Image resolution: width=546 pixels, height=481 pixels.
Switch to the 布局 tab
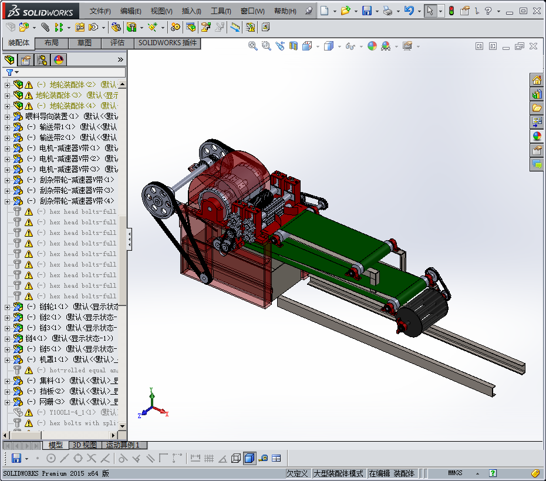coord(52,43)
